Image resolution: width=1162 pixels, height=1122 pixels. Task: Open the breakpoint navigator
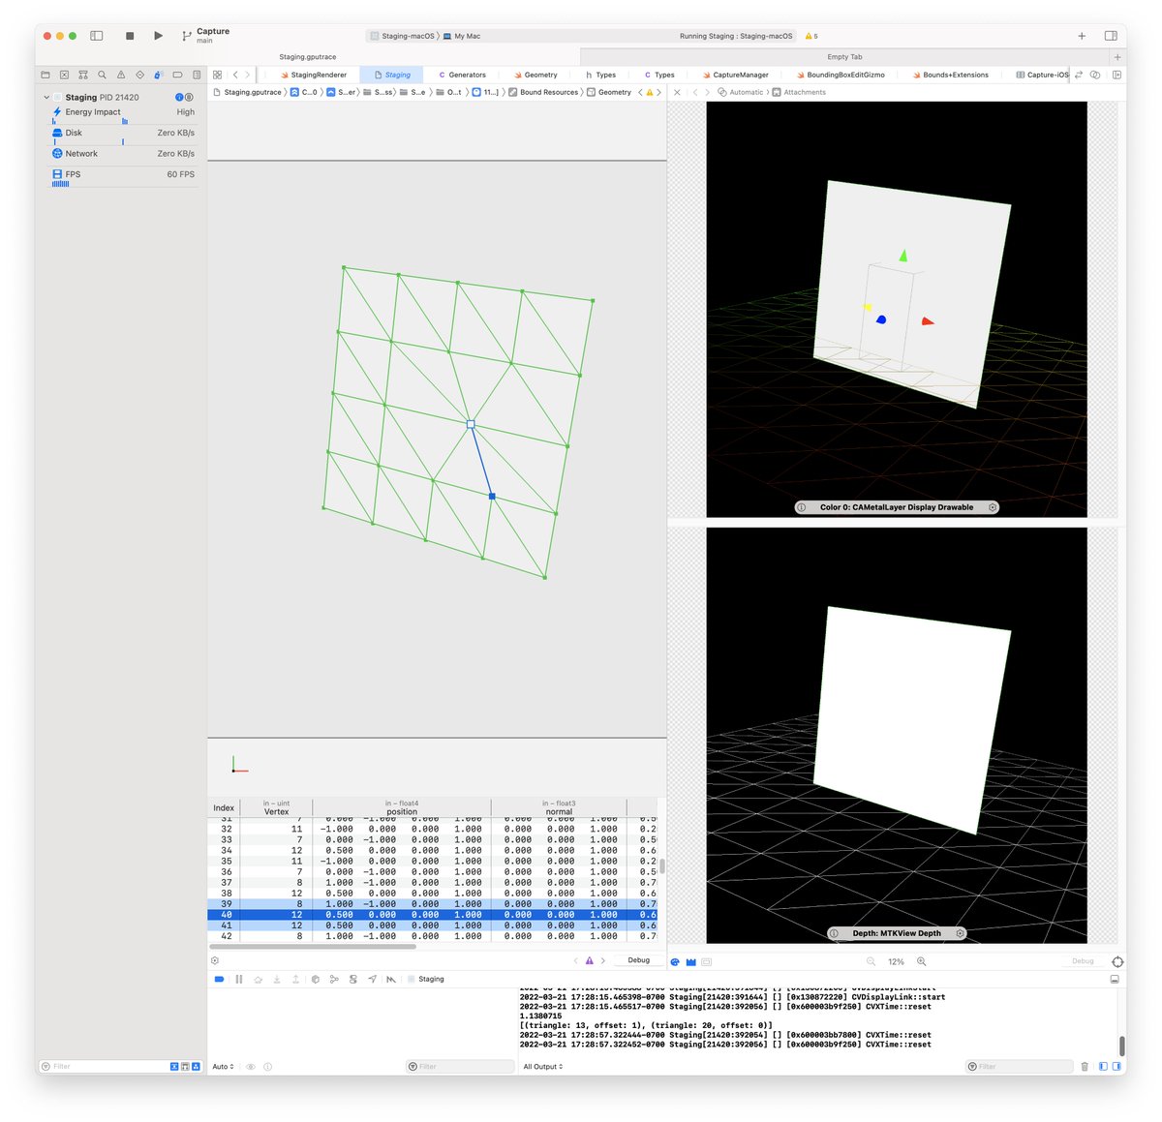coord(178,75)
